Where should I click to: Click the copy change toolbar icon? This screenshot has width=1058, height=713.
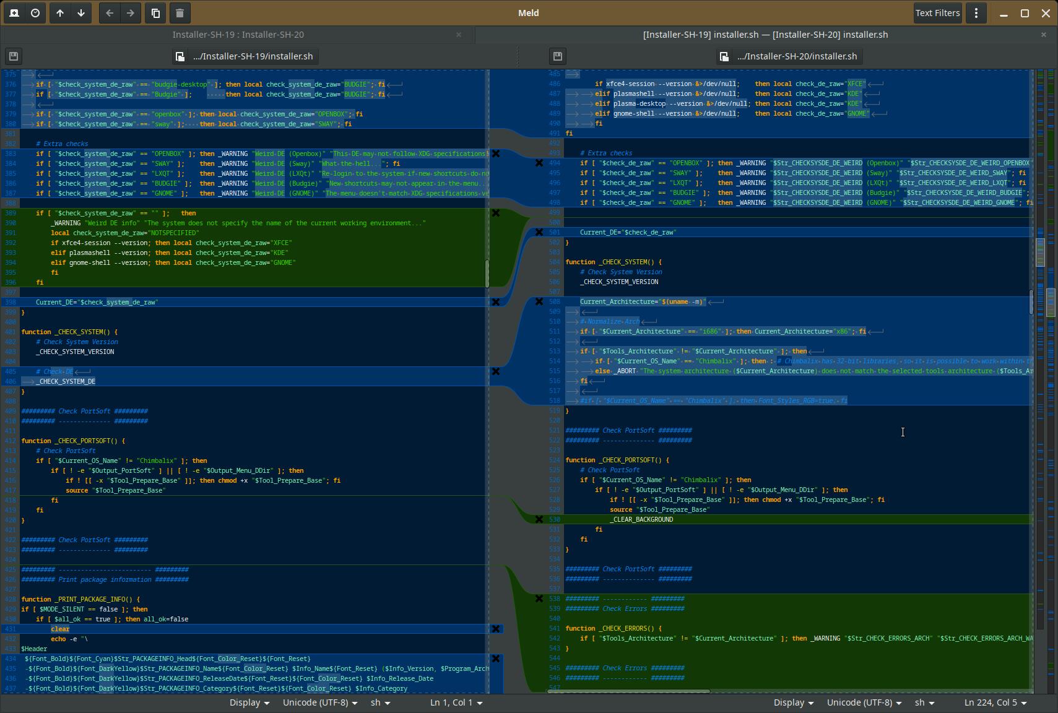[156, 13]
